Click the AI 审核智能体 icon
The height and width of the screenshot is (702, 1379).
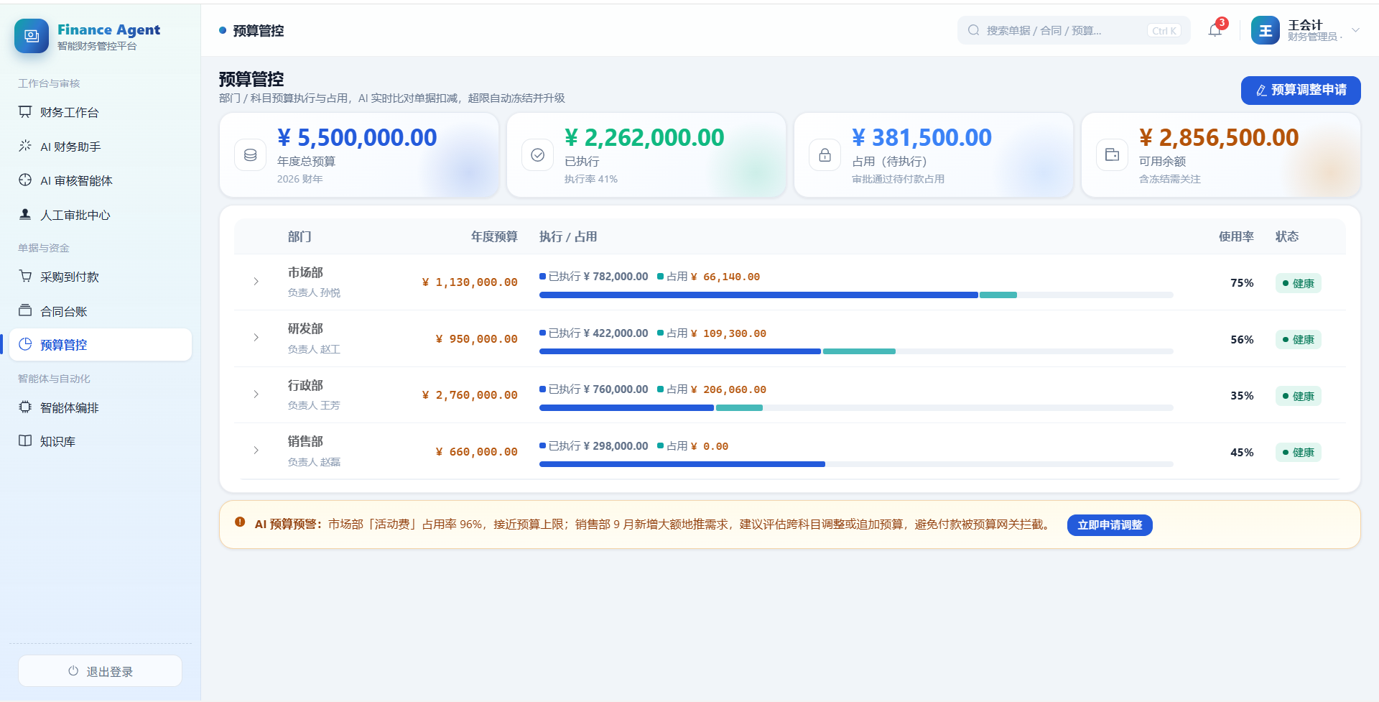(x=25, y=180)
